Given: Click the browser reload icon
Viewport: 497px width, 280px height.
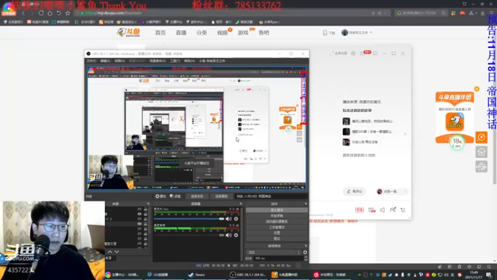Looking at the screenshot, I should [41, 13].
